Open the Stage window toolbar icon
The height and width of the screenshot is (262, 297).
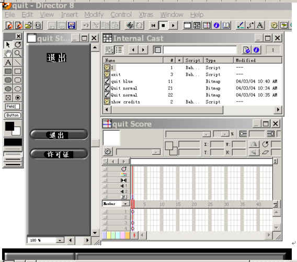pos(187,25)
